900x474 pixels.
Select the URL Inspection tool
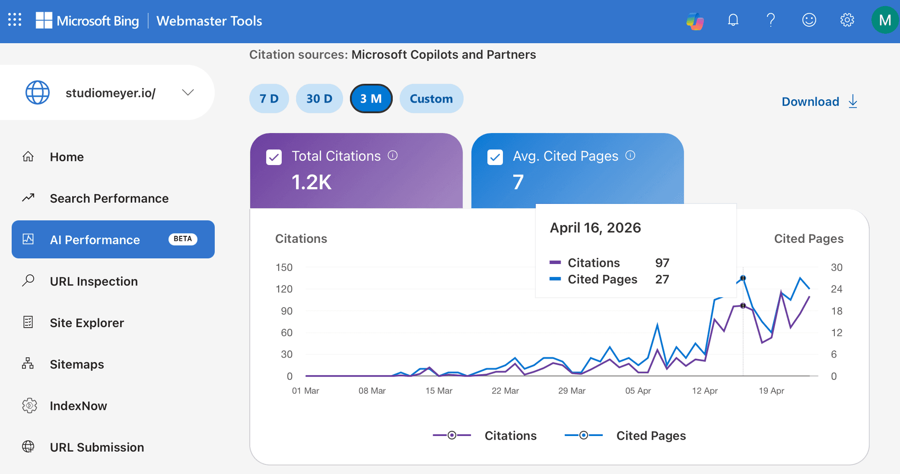click(x=94, y=281)
